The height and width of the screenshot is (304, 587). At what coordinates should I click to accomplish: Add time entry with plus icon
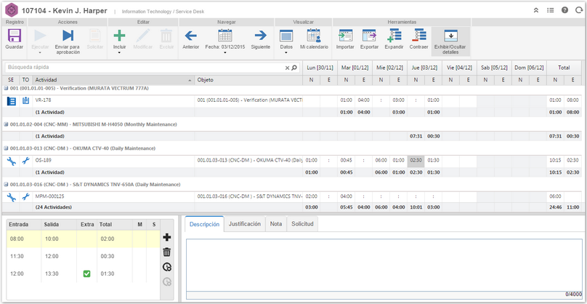pyautogui.click(x=167, y=237)
